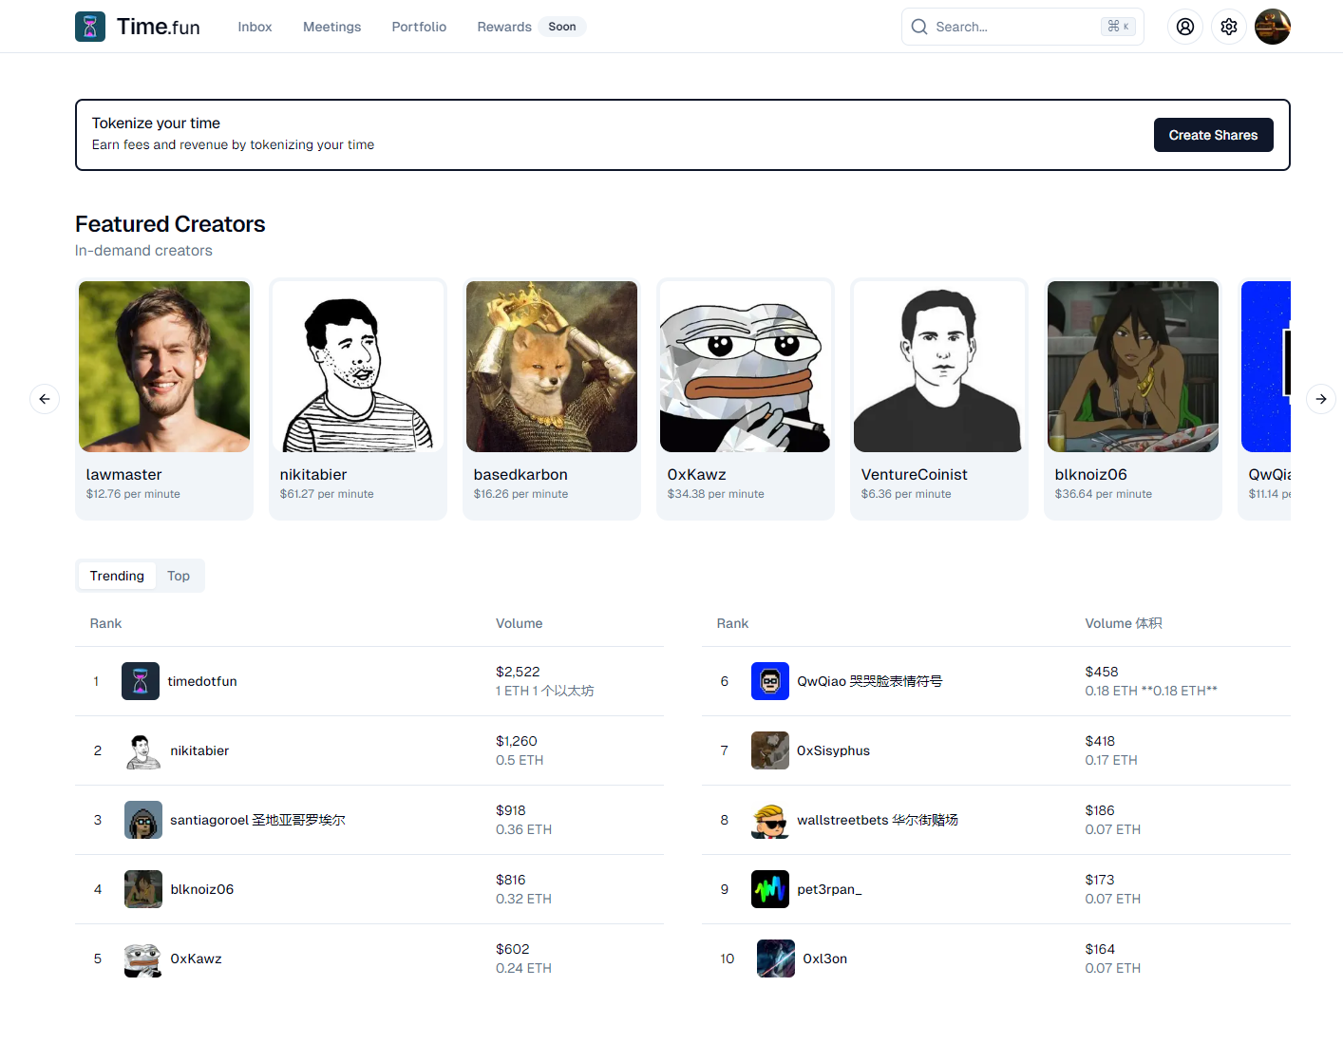Viewport: 1343px width, 1044px height.
Task: Open the settings gear icon
Action: coord(1228,27)
